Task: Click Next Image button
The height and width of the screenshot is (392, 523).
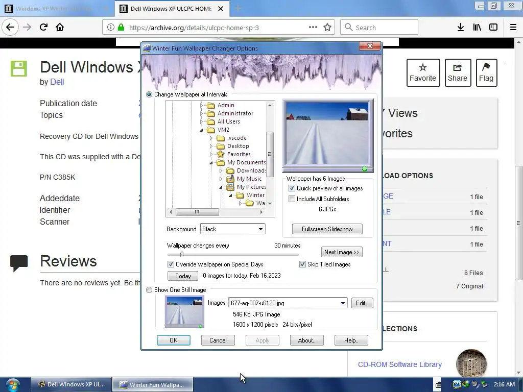Action: 342,252
